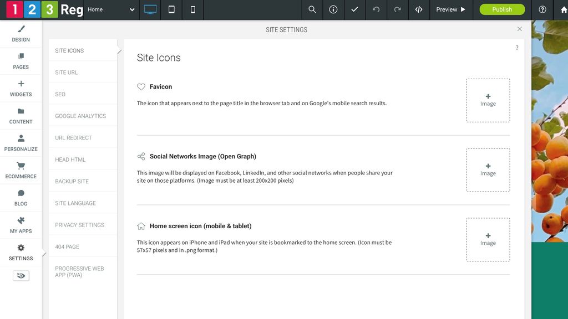Click the search icon in the toolbar
The height and width of the screenshot is (319, 568).
tap(312, 9)
